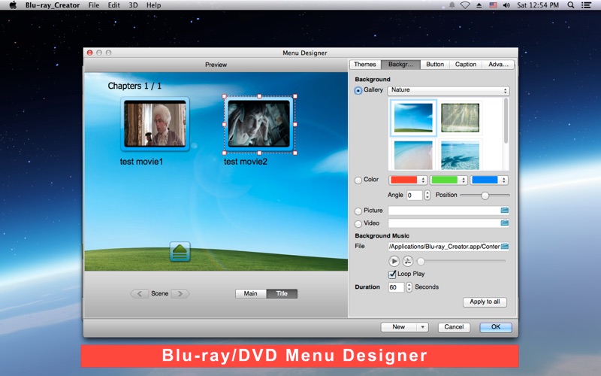Confirm with the OK button
This screenshot has width=601, height=376.
[x=496, y=327]
